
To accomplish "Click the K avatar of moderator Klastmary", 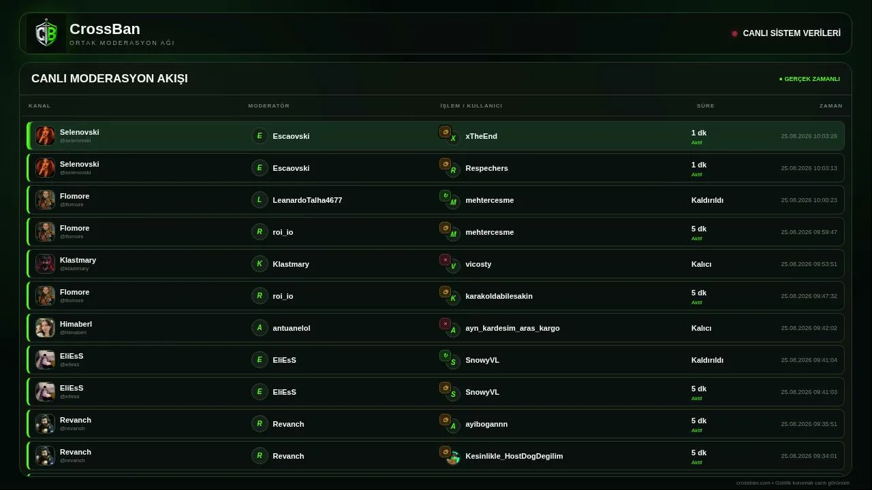I will point(260,264).
